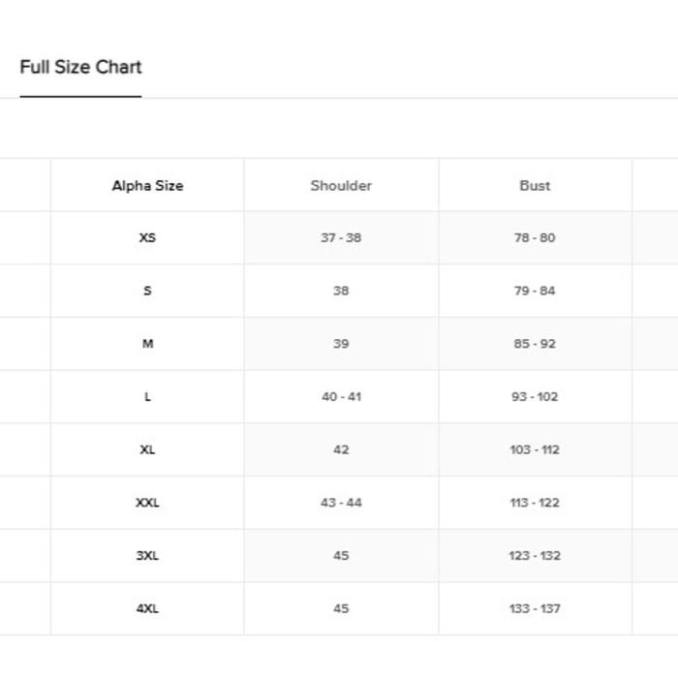Screen dimensions: 678x678
Task: Click the 78 - 80 bust cell
Action: pyautogui.click(x=535, y=237)
